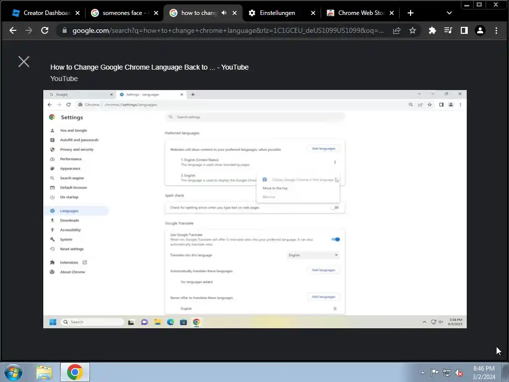Screen dimensions: 509x382
Task: Close the Einstellungen tab
Action: [x=313, y=13]
